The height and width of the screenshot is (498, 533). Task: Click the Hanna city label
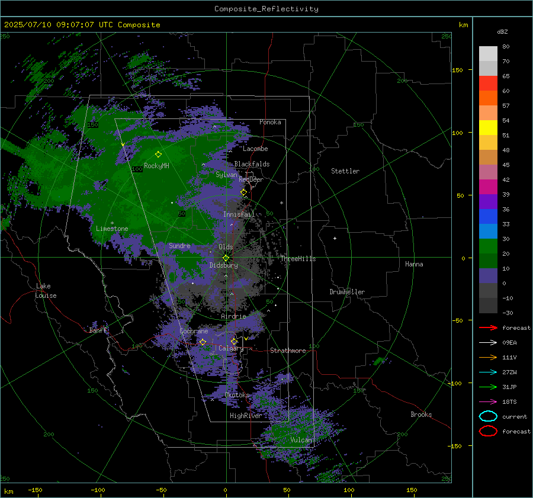tap(414, 264)
